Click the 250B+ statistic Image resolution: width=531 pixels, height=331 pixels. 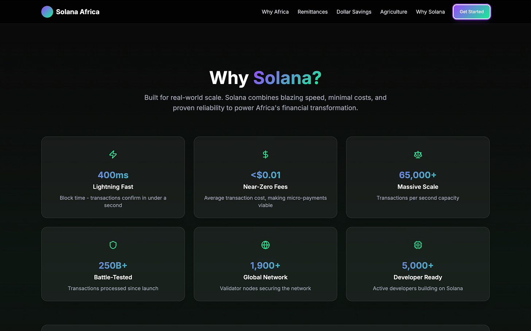click(113, 266)
